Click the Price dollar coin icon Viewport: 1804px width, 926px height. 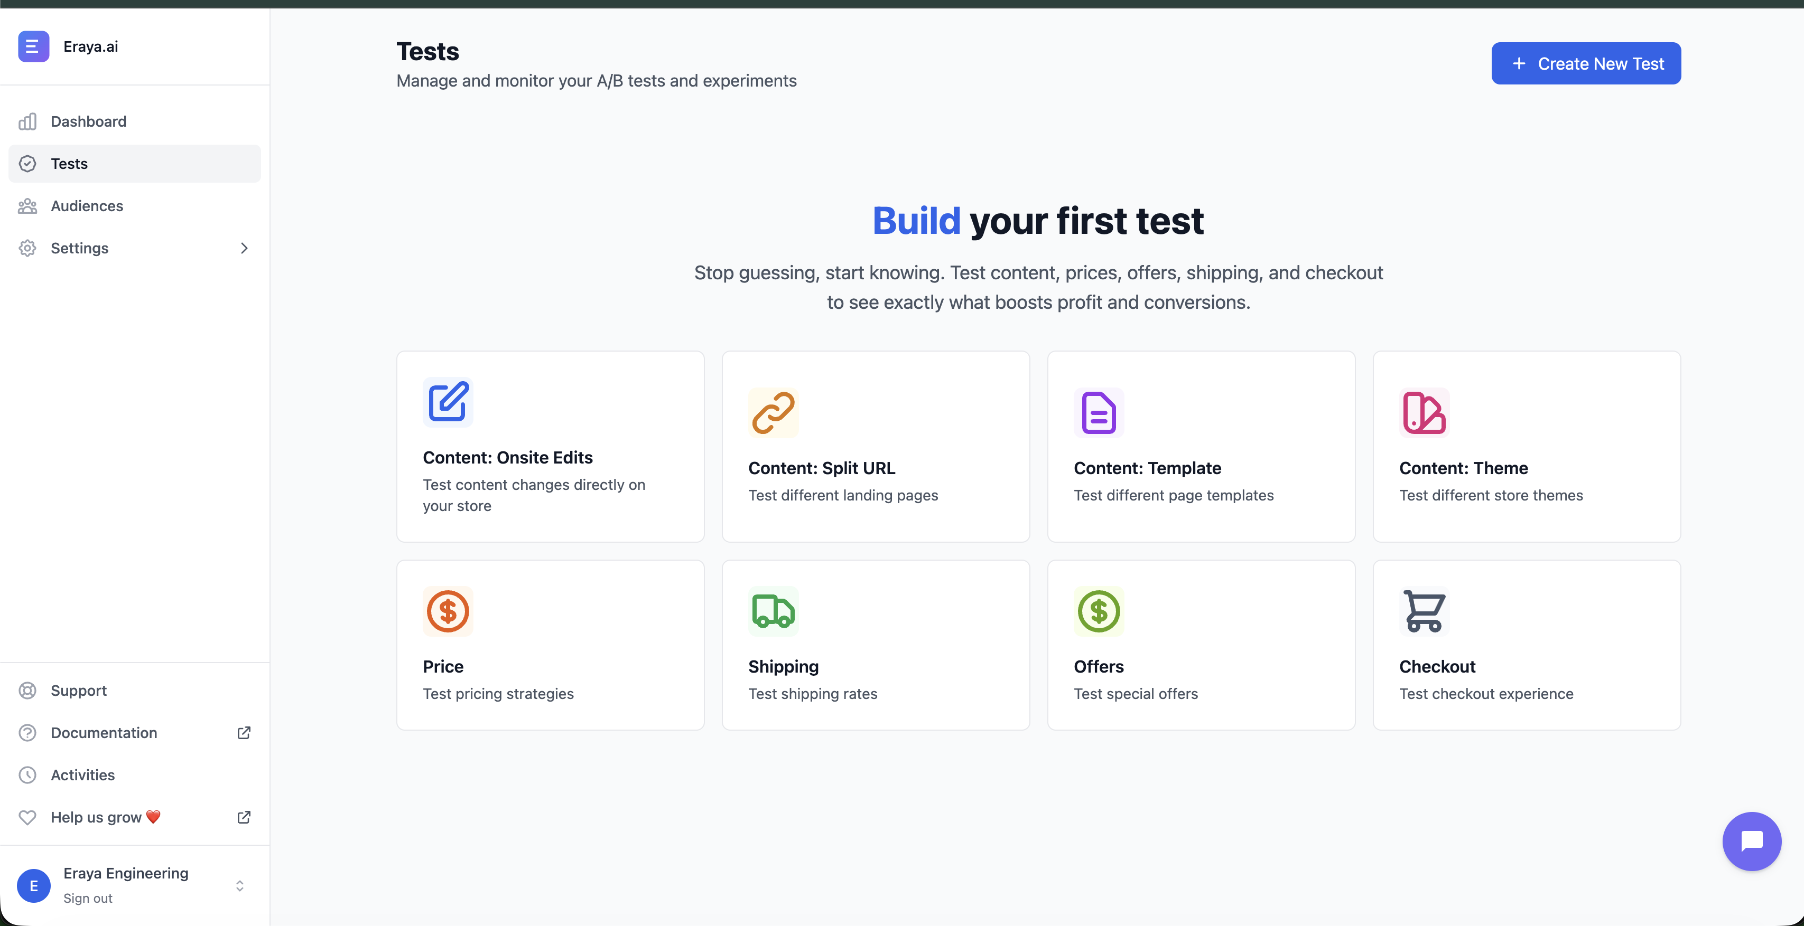[x=448, y=611]
